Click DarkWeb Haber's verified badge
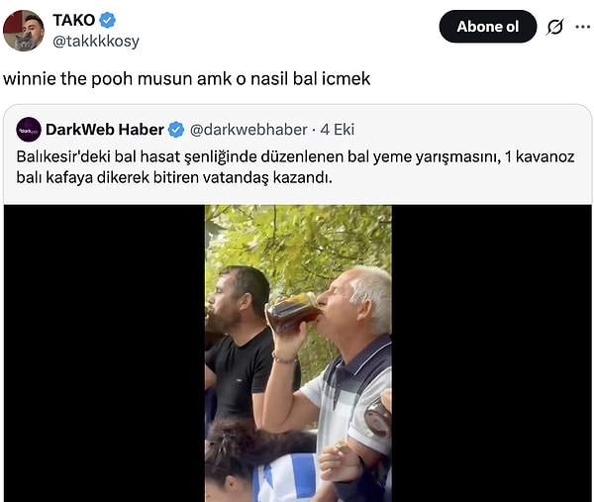 [x=176, y=130]
